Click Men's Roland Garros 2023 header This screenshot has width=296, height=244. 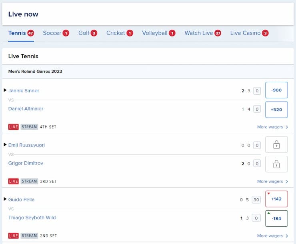[x=35, y=71]
